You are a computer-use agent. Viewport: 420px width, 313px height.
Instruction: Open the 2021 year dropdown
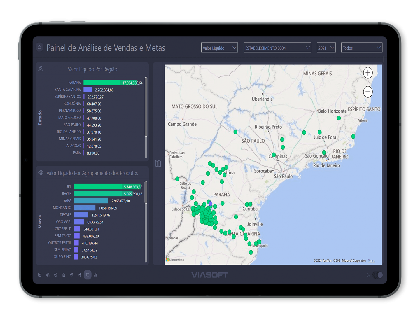[x=326, y=48]
